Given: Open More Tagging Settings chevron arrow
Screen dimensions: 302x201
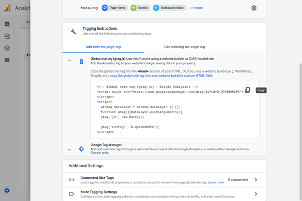Looking at the screenshot, I should (x=256, y=194).
